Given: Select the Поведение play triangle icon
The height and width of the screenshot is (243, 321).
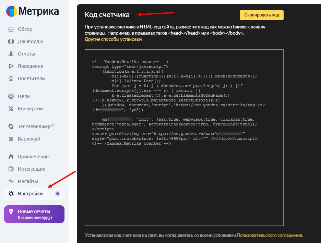Looking at the screenshot, I should (11, 66).
